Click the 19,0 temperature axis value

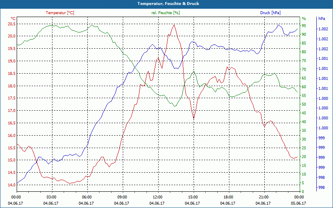[12, 61]
